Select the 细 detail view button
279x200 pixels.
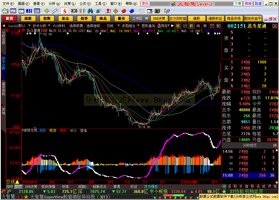224,186
